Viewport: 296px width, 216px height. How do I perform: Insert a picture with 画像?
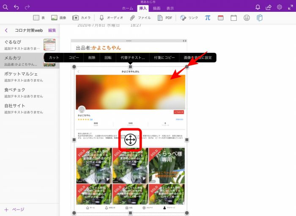(59, 18)
